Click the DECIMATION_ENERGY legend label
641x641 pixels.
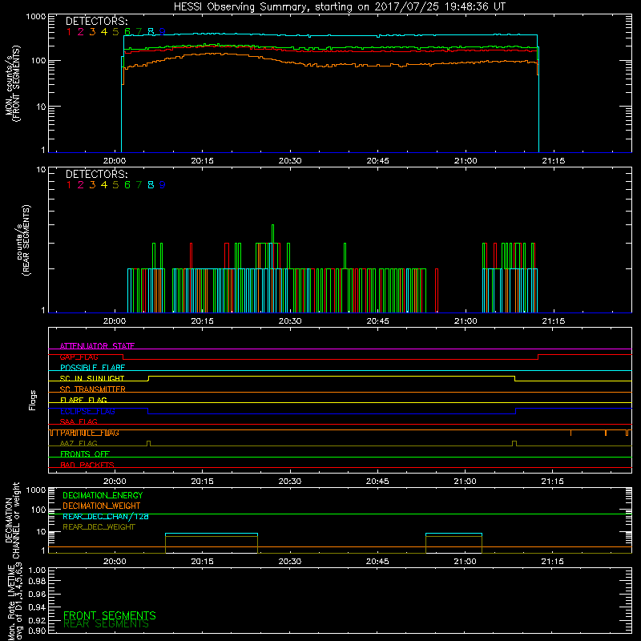point(103,495)
